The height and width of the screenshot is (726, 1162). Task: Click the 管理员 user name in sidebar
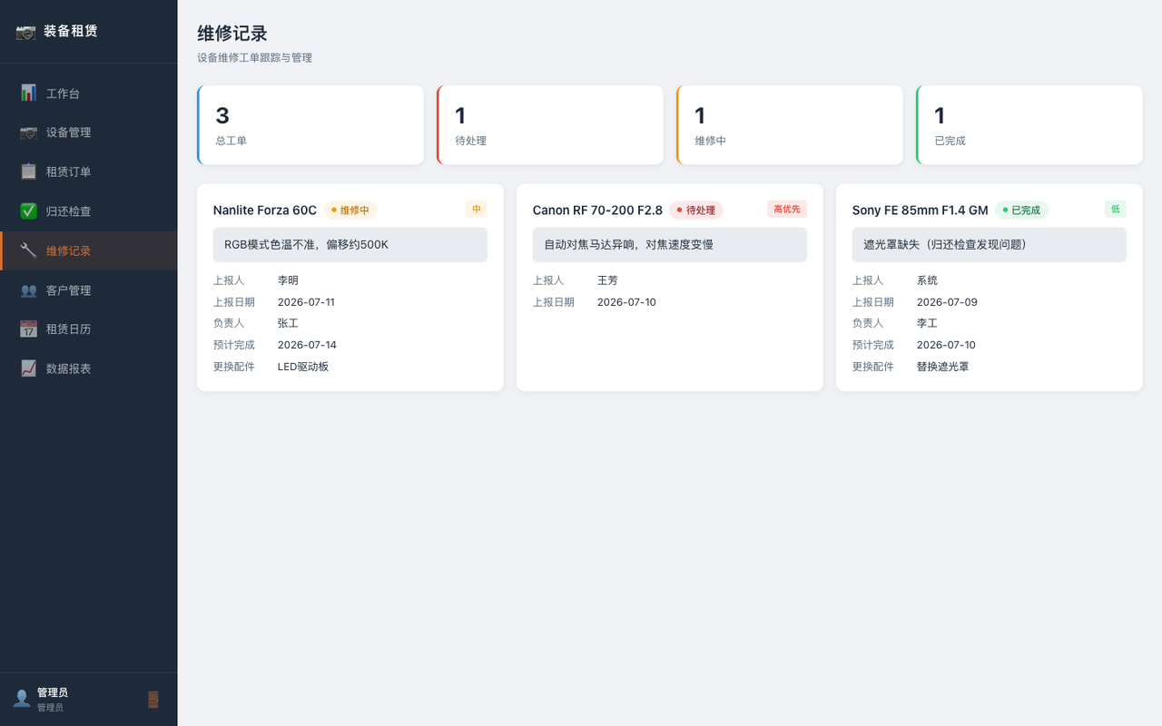[53, 692]
